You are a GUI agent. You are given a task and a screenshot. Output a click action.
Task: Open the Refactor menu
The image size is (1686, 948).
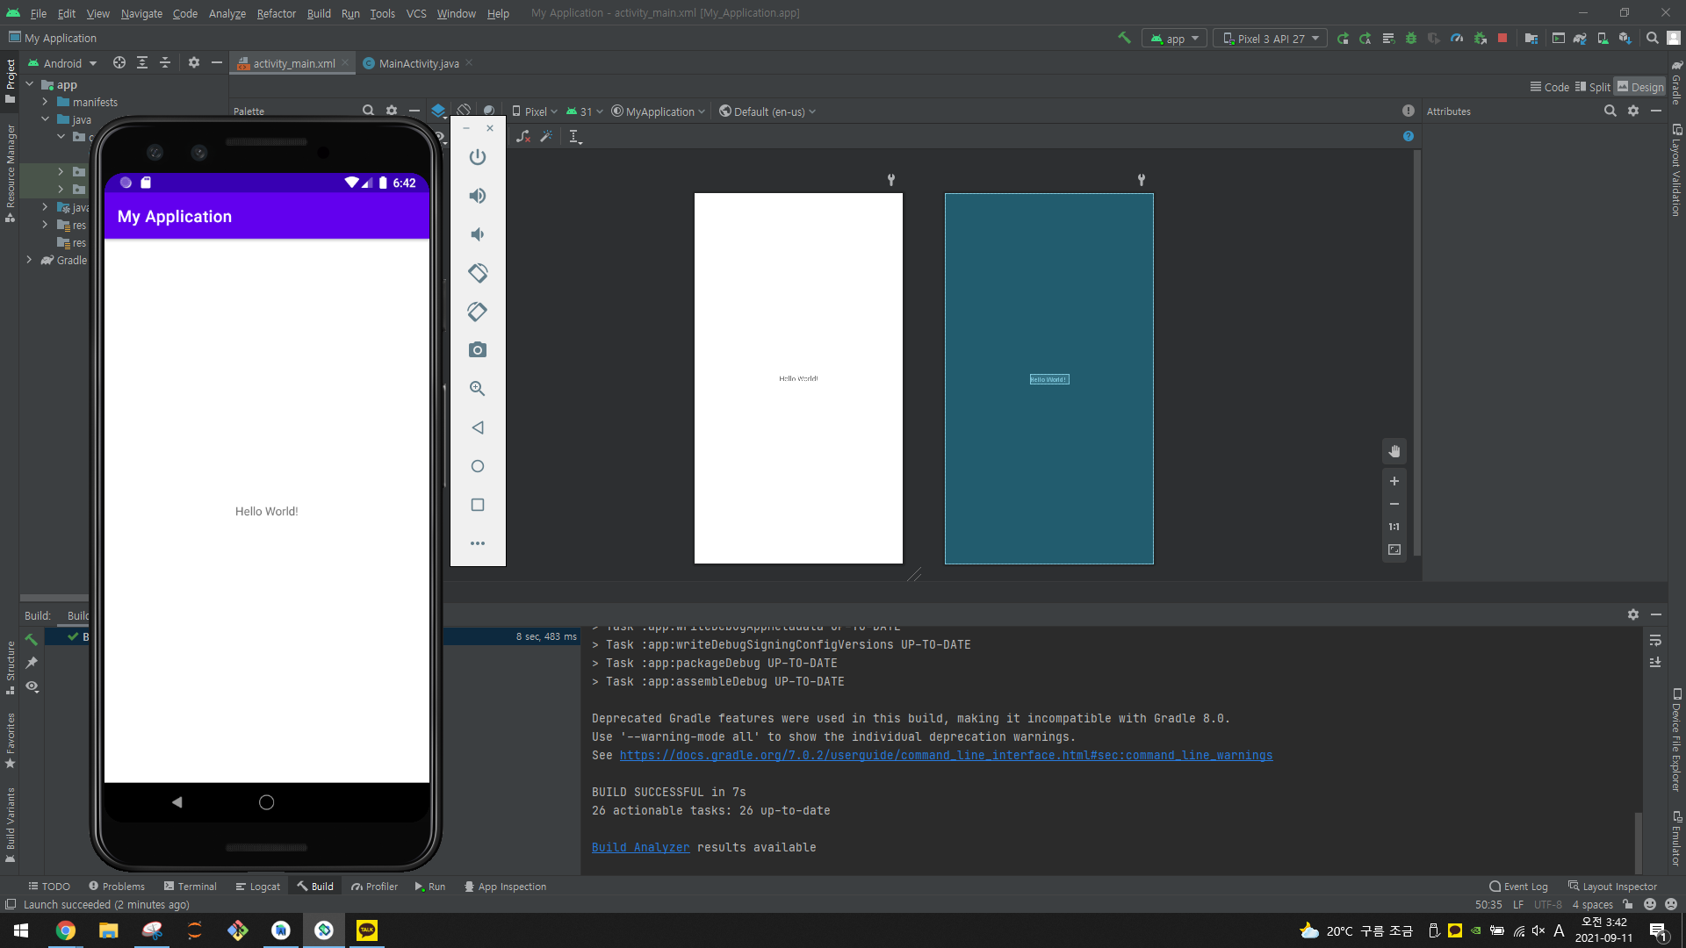tap(276, 13)
